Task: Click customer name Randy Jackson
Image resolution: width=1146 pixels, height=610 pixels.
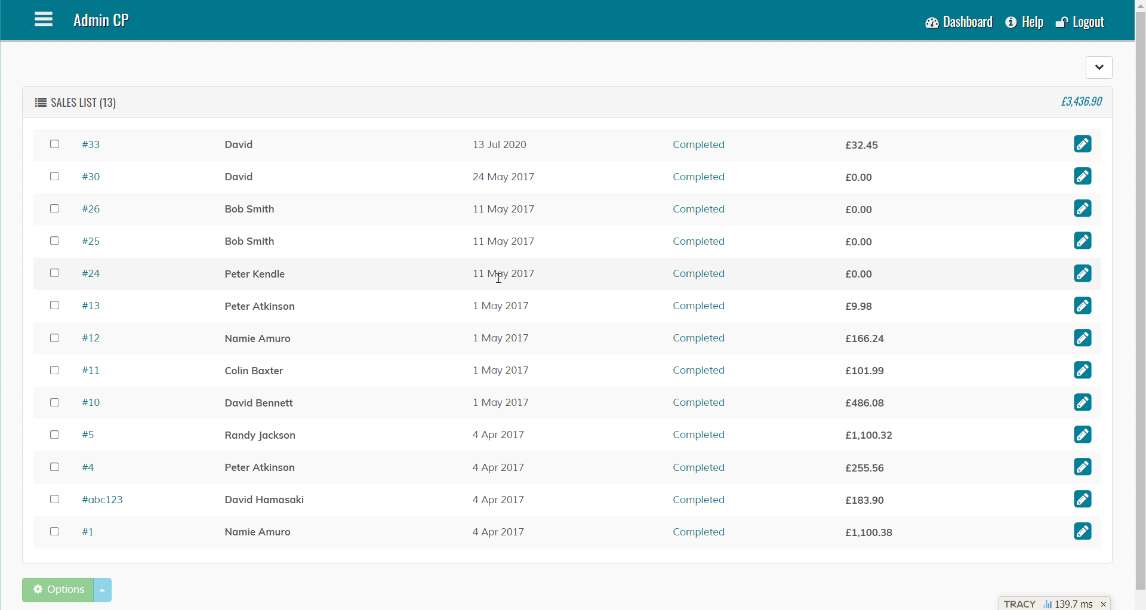Action: point(260,435)
